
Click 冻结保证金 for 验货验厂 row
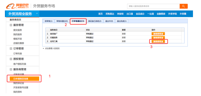[158, 34]
